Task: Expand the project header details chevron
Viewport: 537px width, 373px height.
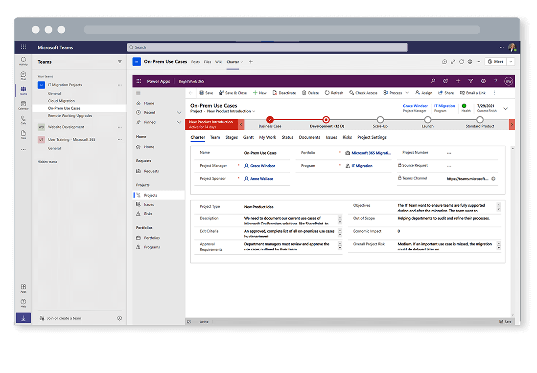Action: click(506, 109)
